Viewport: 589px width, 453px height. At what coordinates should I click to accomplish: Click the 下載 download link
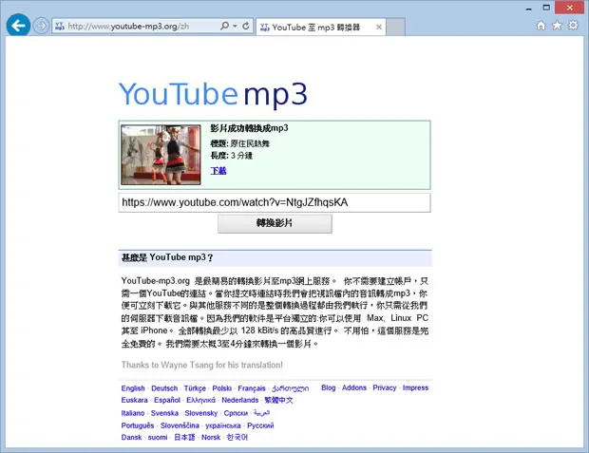pyautogui.click(x=218, y=171)
